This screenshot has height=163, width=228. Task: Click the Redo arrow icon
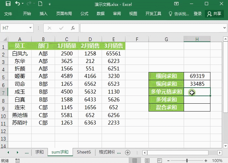[29, 4]
